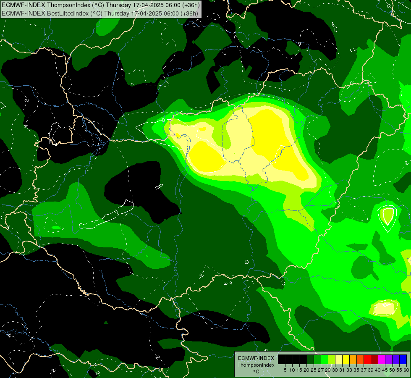Click the indigo 50–55 legend swatch
The height and width of the screenshot is (378, 411).
point(396,359)
